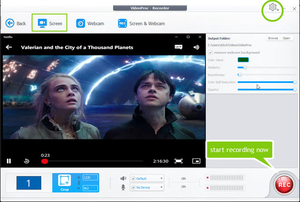Click the microphone icon
300x202 pixels.
point(123,188)
